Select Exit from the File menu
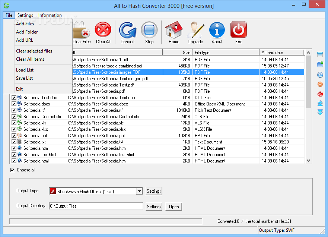 [x=19, y=89]
